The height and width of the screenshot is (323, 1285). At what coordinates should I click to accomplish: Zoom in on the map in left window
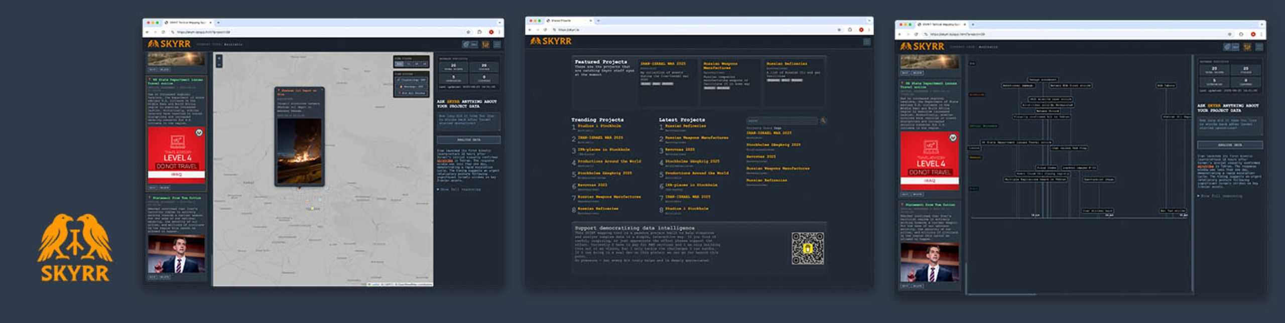tap(219, 58)
